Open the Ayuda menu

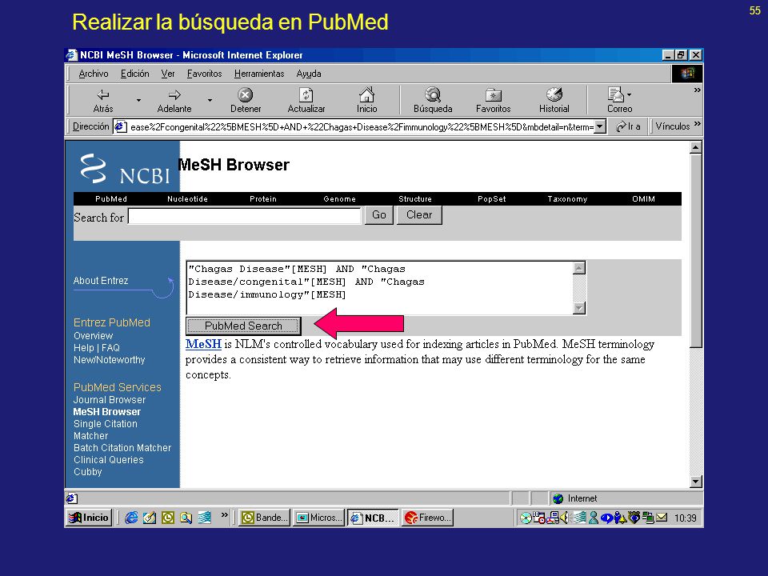coord(309,74)
